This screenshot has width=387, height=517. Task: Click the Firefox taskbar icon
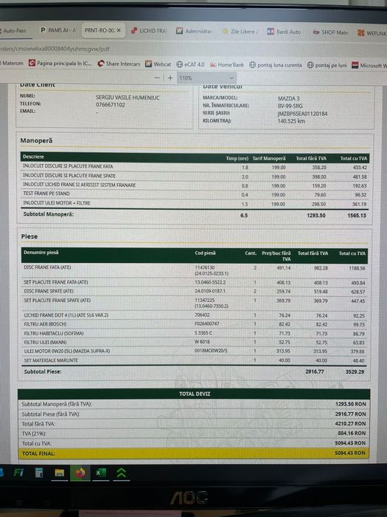click(80, 473)
